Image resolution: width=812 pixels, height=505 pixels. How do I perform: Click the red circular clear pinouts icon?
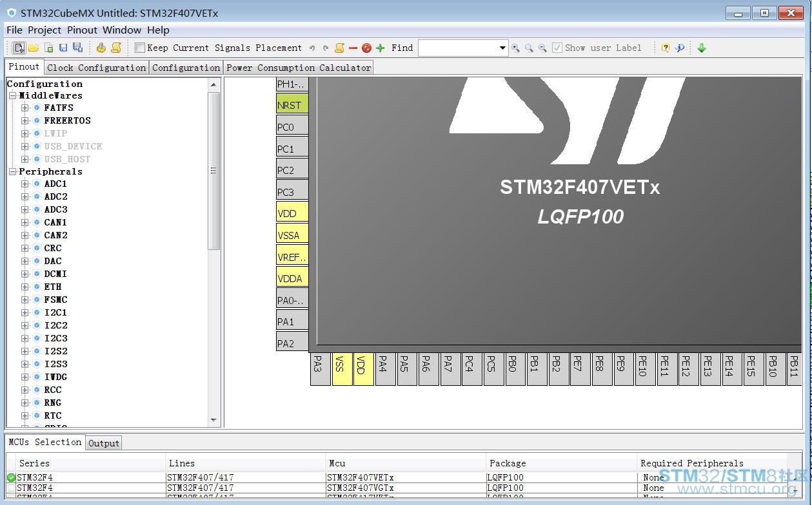click(x=366, y=48)
